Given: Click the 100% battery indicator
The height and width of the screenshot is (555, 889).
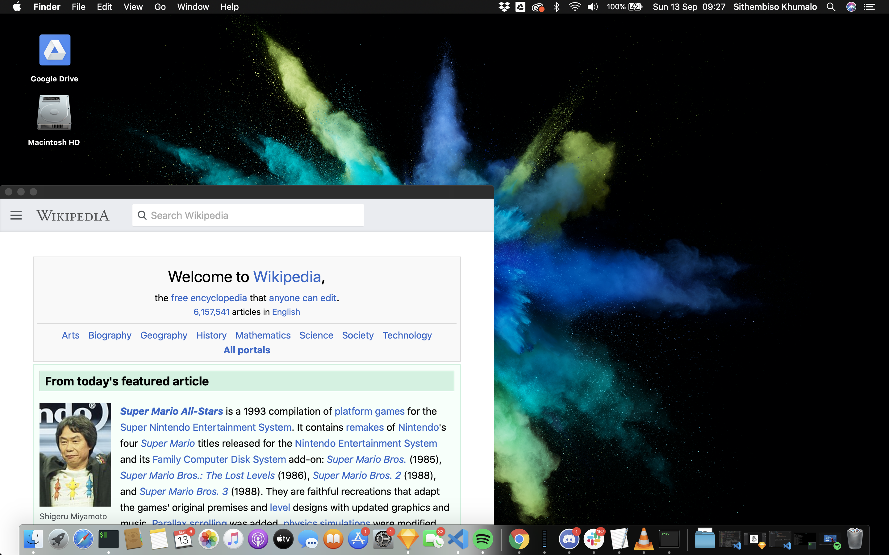Looking at the screenshot, I should pos(624,6).
